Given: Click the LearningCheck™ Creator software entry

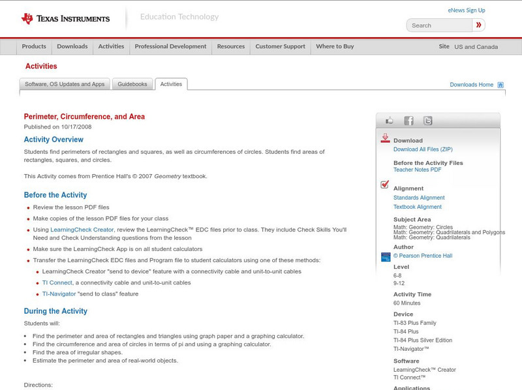Looking at the screenshot, I should [x=425, y=370].
